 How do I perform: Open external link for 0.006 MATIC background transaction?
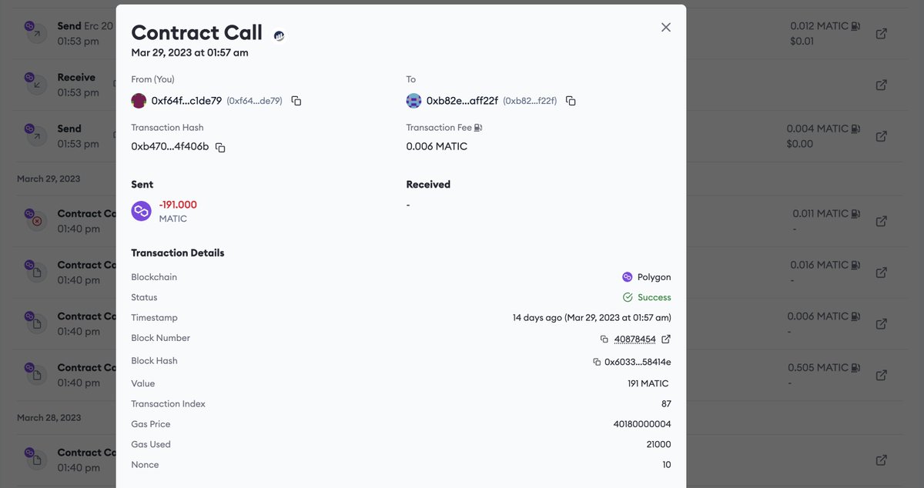(882, 324)
